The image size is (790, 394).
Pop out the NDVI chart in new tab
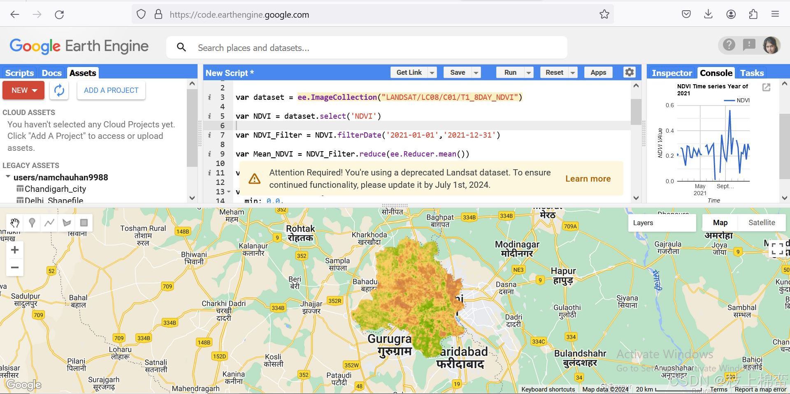tap(766, 87)
